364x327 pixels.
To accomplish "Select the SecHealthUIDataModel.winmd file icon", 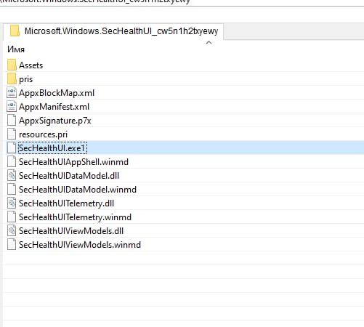I will tap(12, 190).
